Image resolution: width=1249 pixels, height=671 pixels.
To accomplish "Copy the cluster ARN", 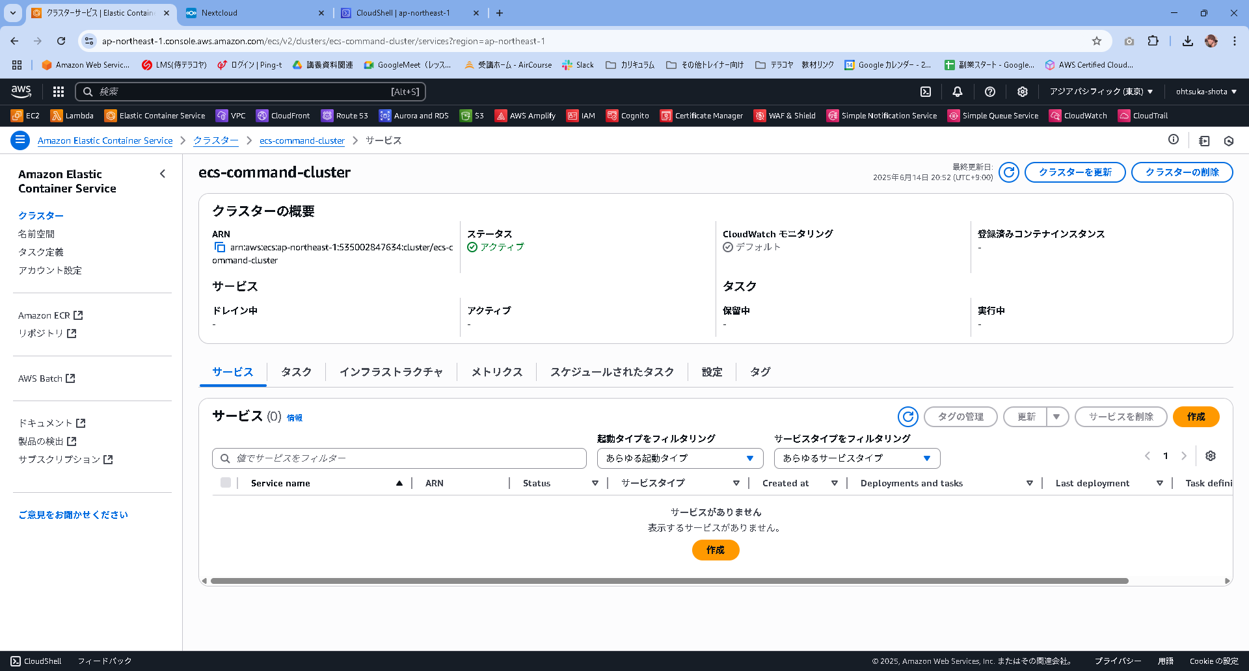I will pos(219,247).
